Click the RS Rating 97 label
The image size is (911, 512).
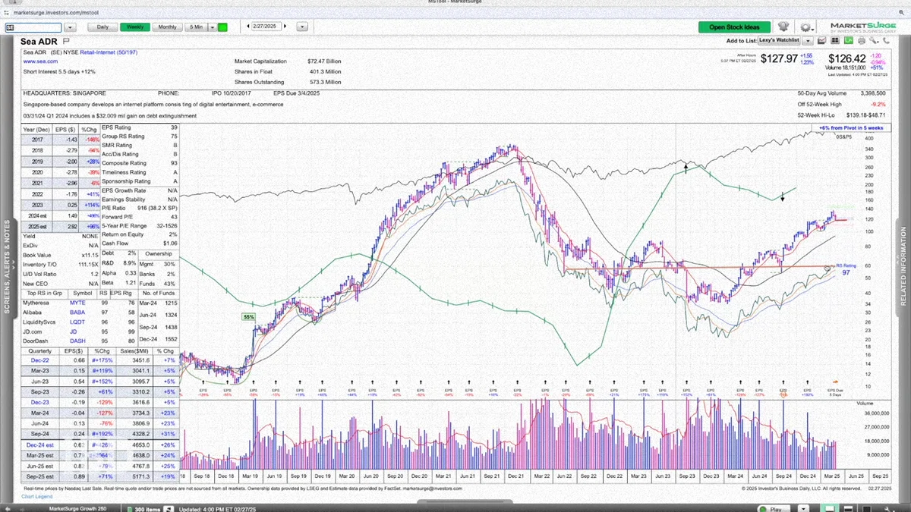point(846,269)
